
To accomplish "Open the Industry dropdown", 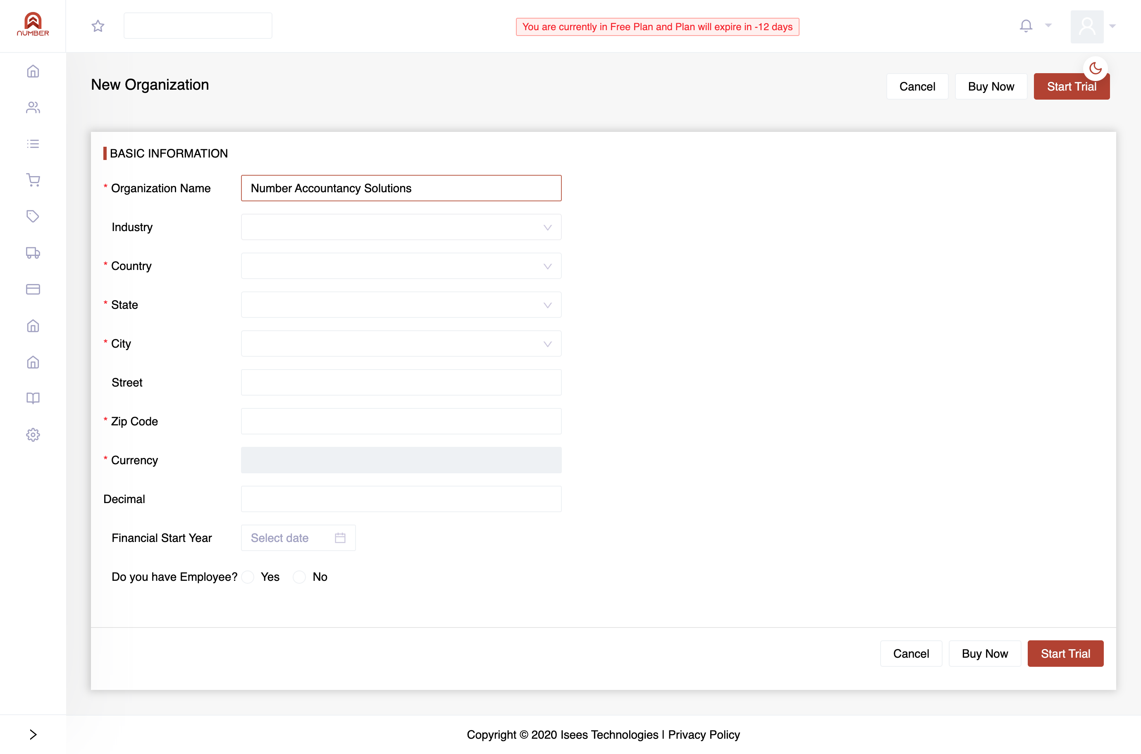I will (x=401, y=227).
